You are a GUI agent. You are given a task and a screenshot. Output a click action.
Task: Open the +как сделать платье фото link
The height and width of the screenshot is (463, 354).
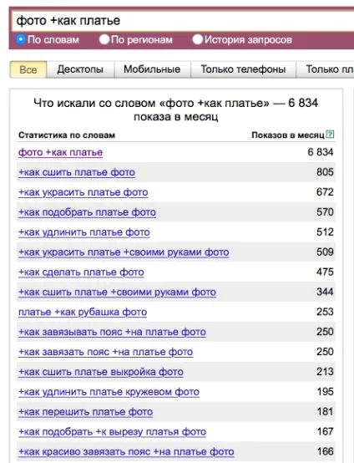tap(81, 272)
